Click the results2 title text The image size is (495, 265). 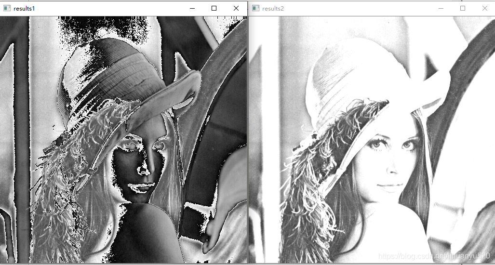pyautogui.click(x=273, y=9)
